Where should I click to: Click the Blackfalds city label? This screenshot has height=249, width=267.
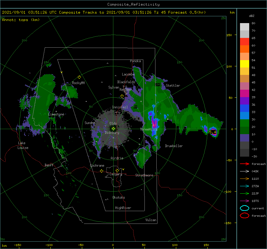(x=126, y=82)
